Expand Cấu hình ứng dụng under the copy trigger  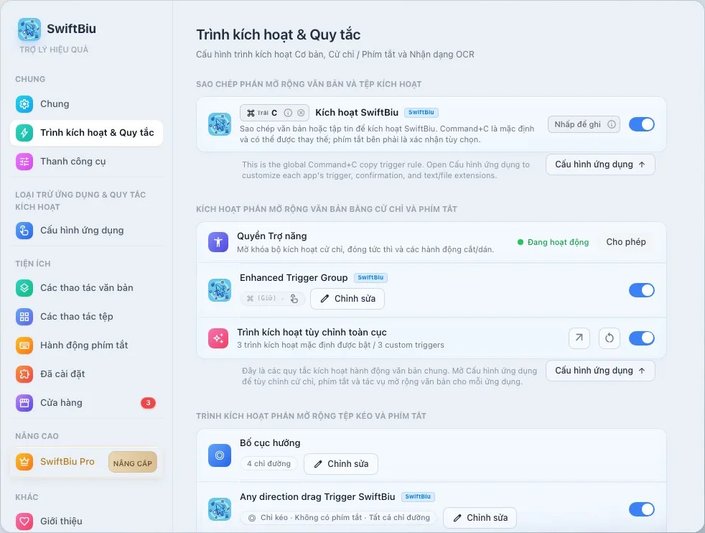(x=600, y=164)
